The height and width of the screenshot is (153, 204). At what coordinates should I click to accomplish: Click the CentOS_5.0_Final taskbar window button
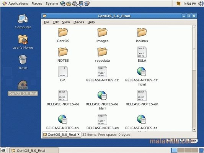point(34,150)
